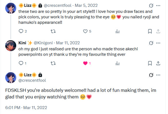Open more options on the main tweet

tap(158, 75)
